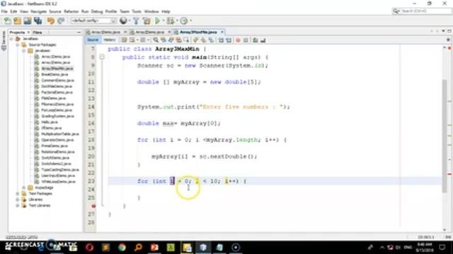The height and width of the screenshot is (254, 453).
Task: Click the globe browser icon in toolbar
Action: pyautogui.click(x=123, y=20)
